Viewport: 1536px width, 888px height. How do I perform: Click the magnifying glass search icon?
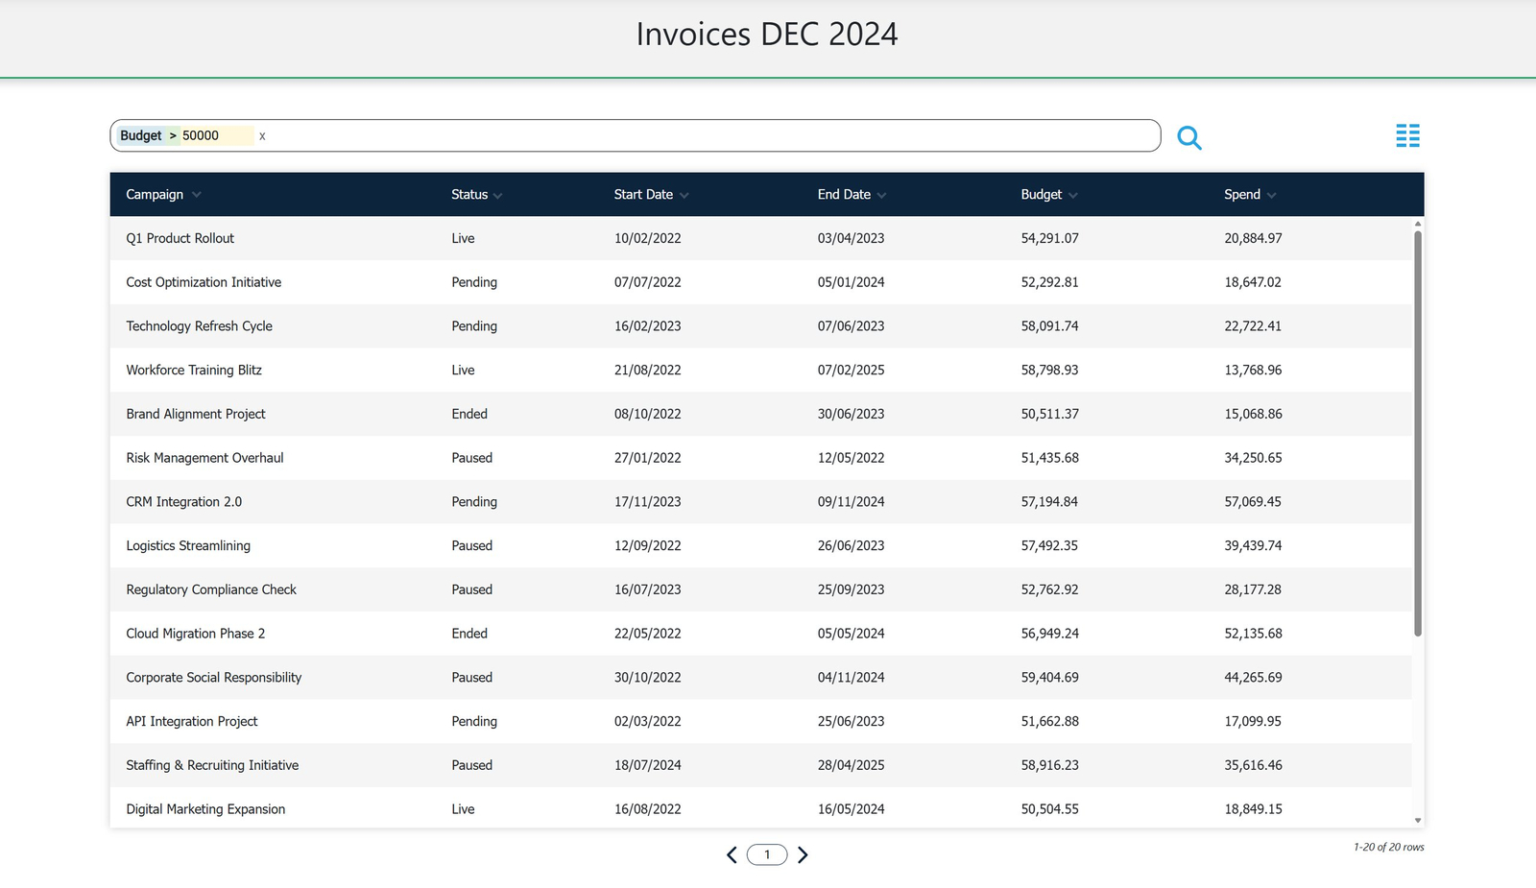click(1188, 137)
